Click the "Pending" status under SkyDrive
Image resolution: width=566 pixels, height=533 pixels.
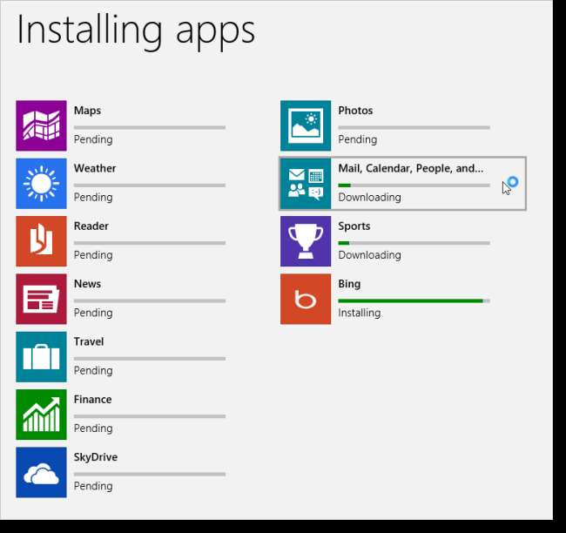click(x=93, y=487)
